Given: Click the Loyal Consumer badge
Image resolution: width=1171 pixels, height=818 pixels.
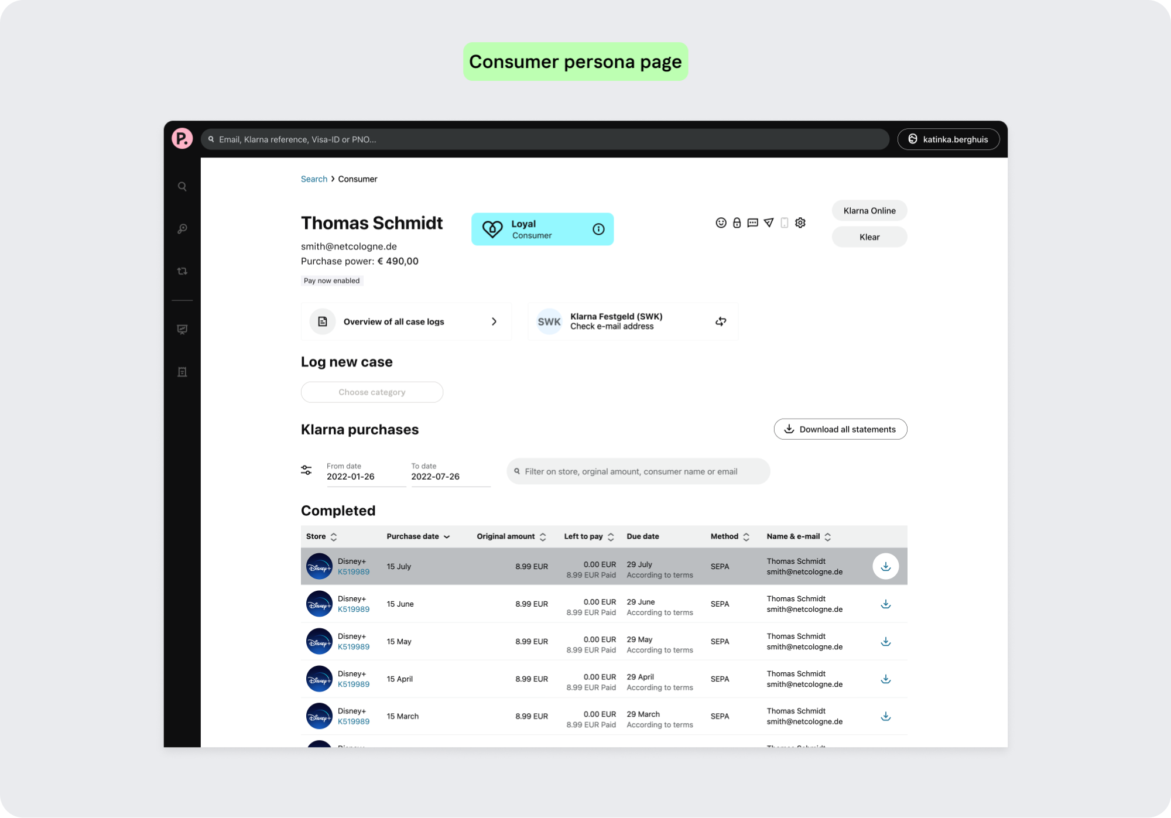Looking at the screenshot, I should pos(542,229).
